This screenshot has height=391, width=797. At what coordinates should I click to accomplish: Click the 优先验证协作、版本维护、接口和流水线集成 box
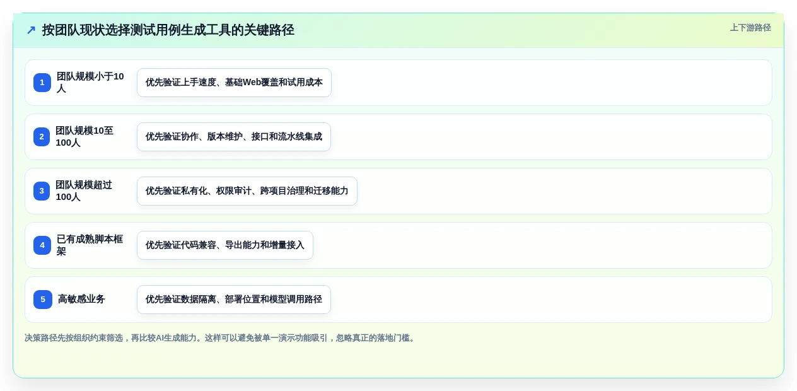pyautogui.click(x=234, y=137)
